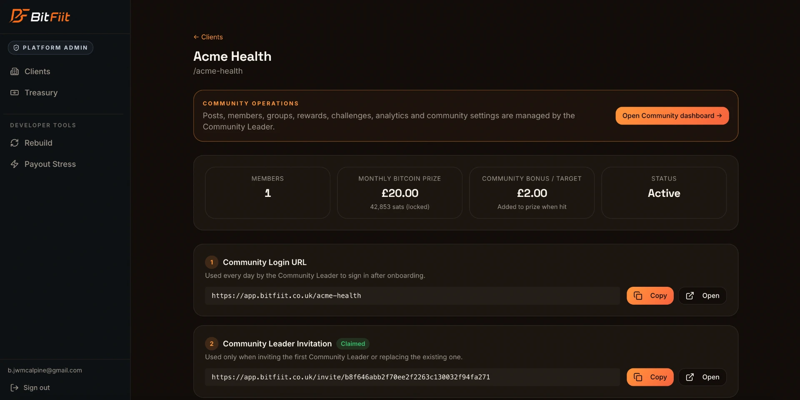The height and width of the screenshot is (400, 800).
Task: Select the Monthly Bitcoin Prize card
Action: 400,193
